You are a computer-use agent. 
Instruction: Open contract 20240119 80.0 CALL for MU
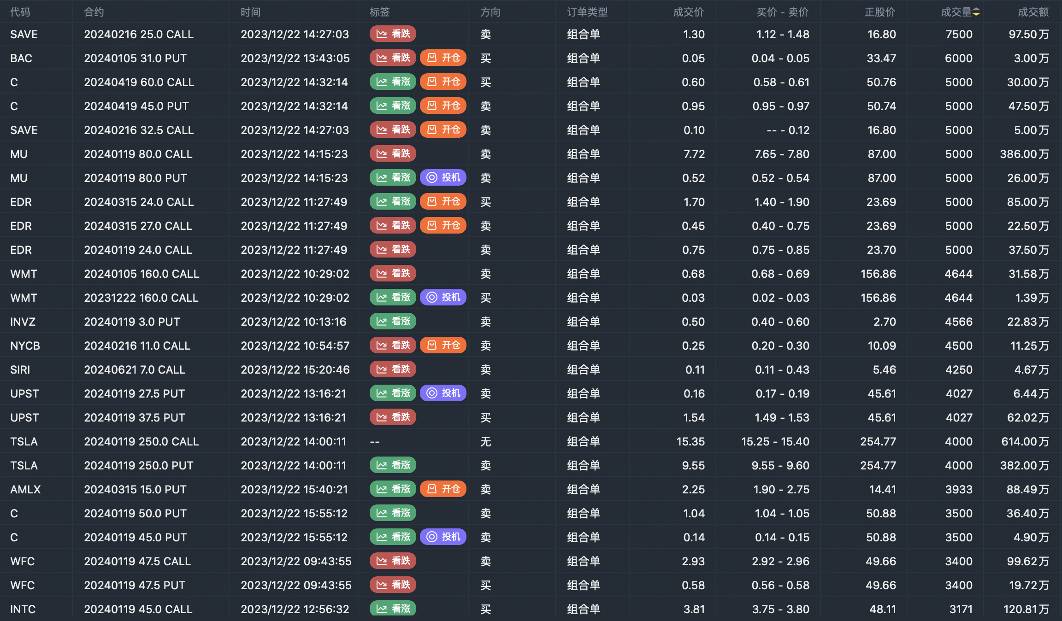tap(138, 154)
